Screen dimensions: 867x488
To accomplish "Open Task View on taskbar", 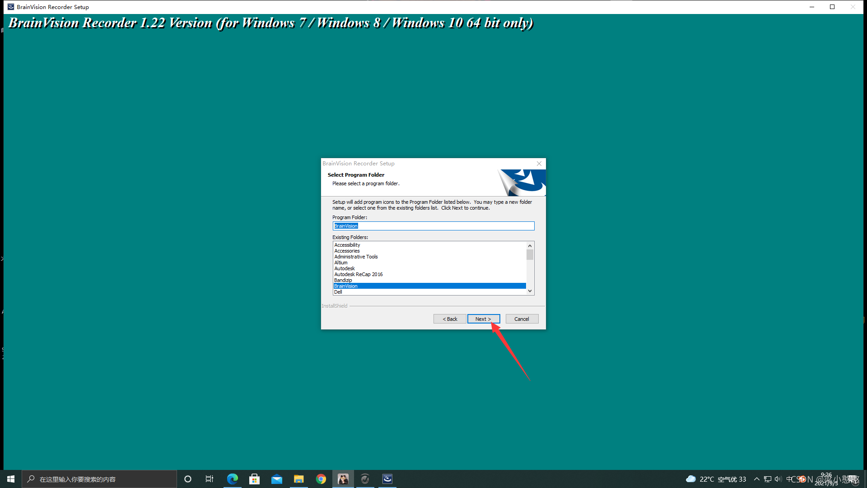I will pyautogui.click(x=210, y=479).
